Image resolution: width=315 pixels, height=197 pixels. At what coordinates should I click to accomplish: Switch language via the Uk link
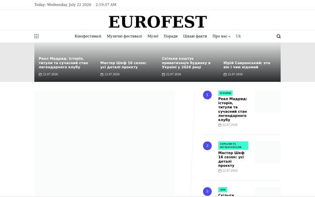tap(238, 36)
